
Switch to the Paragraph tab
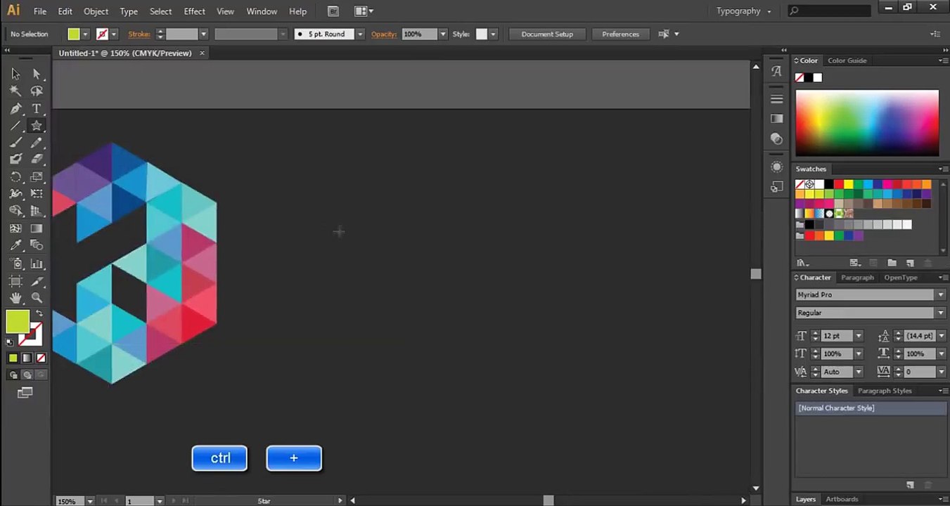pyautogui.click(x=857, y=278)
